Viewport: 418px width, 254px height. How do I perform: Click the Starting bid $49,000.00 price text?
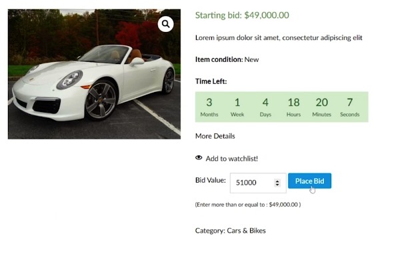[242, 15]
